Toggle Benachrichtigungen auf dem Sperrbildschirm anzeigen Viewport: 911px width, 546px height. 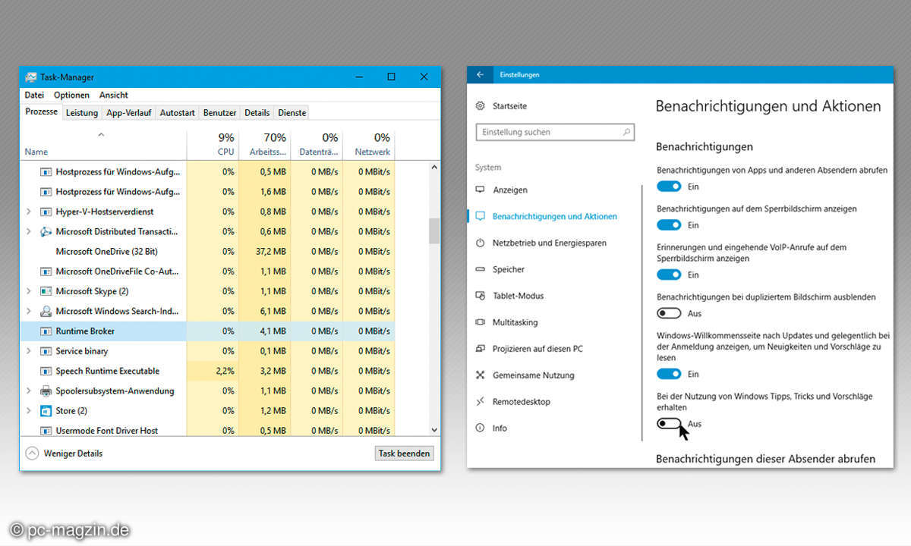pos(669,225)
